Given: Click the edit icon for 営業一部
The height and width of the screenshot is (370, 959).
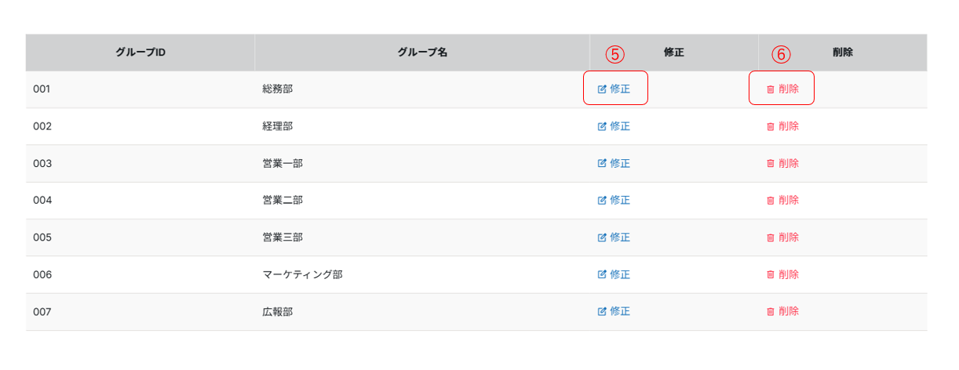Looking at the screenshot, I should pyautogui.click(x=602, y=163).
